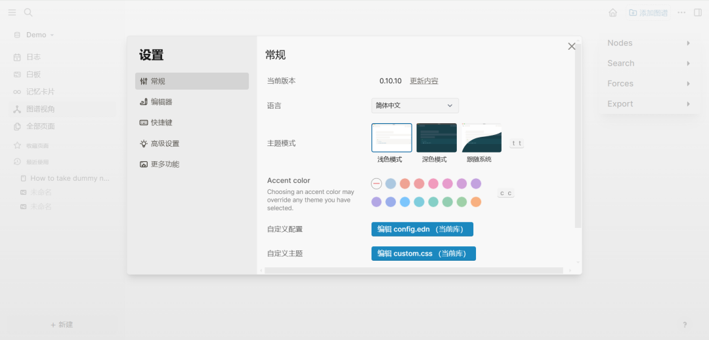Viewport: 709px width, 340px height.
Task: Open 全部页面 all pages icon
Action: tap(17, 126)
